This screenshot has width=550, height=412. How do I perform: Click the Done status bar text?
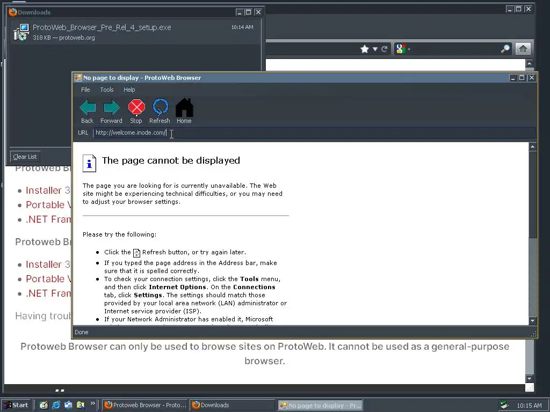[x=82, y=332]
